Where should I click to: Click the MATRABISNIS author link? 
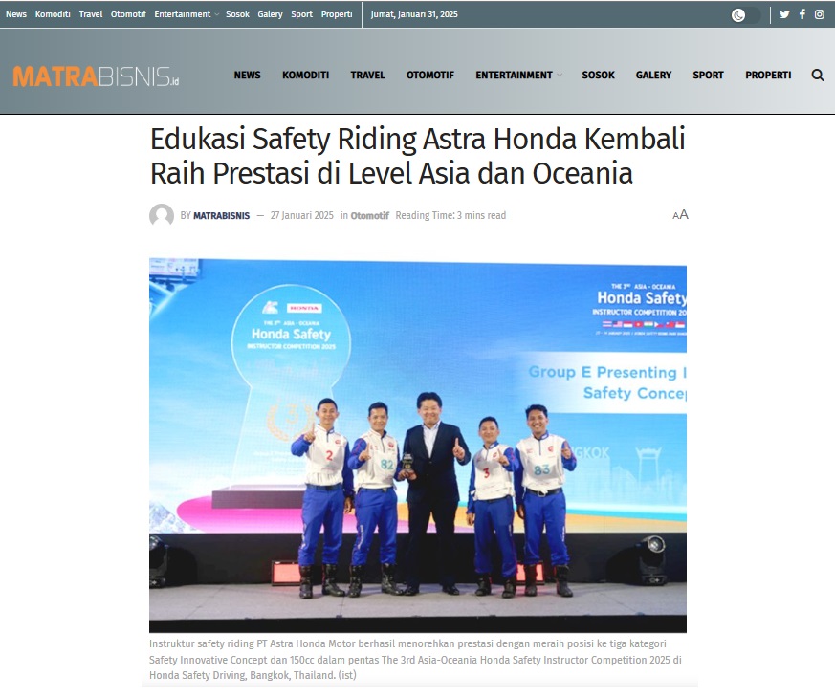click(x=222, y=216)
